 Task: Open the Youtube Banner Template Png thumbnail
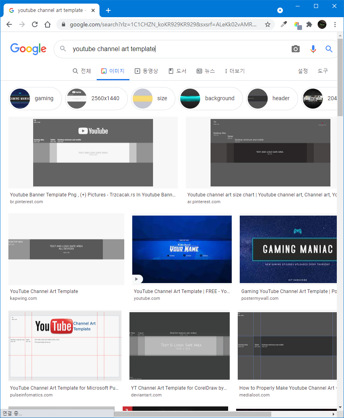click(93, 153)
